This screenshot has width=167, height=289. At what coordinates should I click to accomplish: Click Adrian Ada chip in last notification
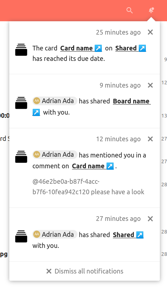tap(55, 234)
